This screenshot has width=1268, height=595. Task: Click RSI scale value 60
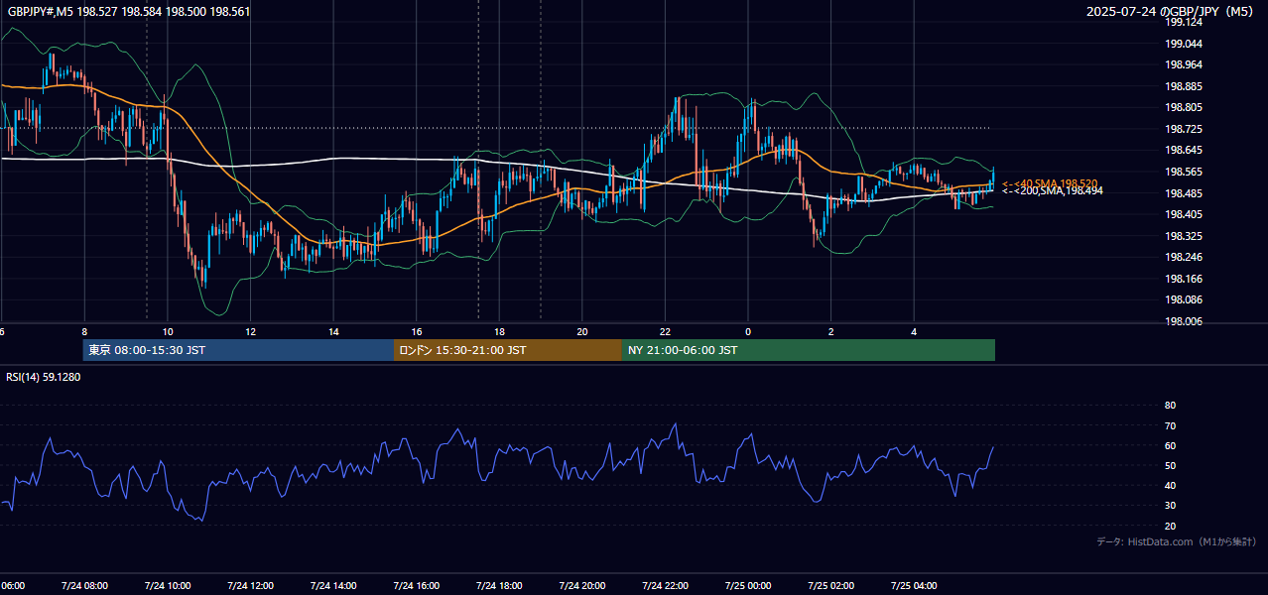click(1170, 445)
